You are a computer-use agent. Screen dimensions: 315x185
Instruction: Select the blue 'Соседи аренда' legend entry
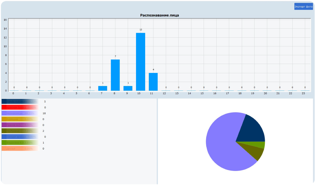pyautogui.click(x=20, y=137)
